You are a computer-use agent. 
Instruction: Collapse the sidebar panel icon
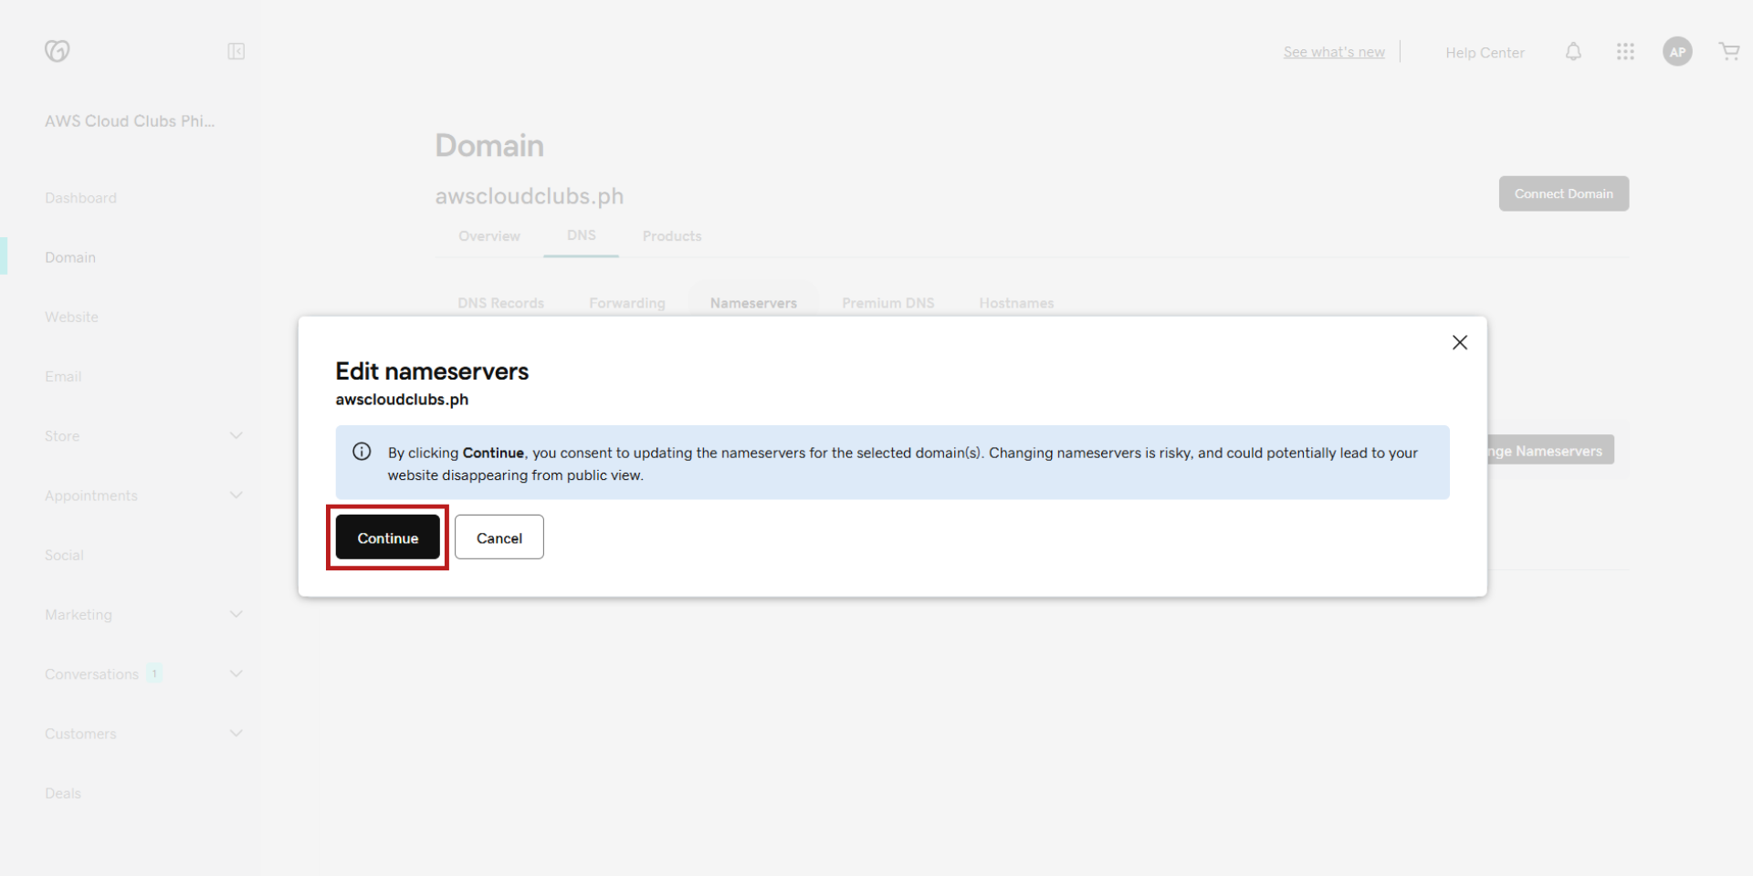[236, 51]
